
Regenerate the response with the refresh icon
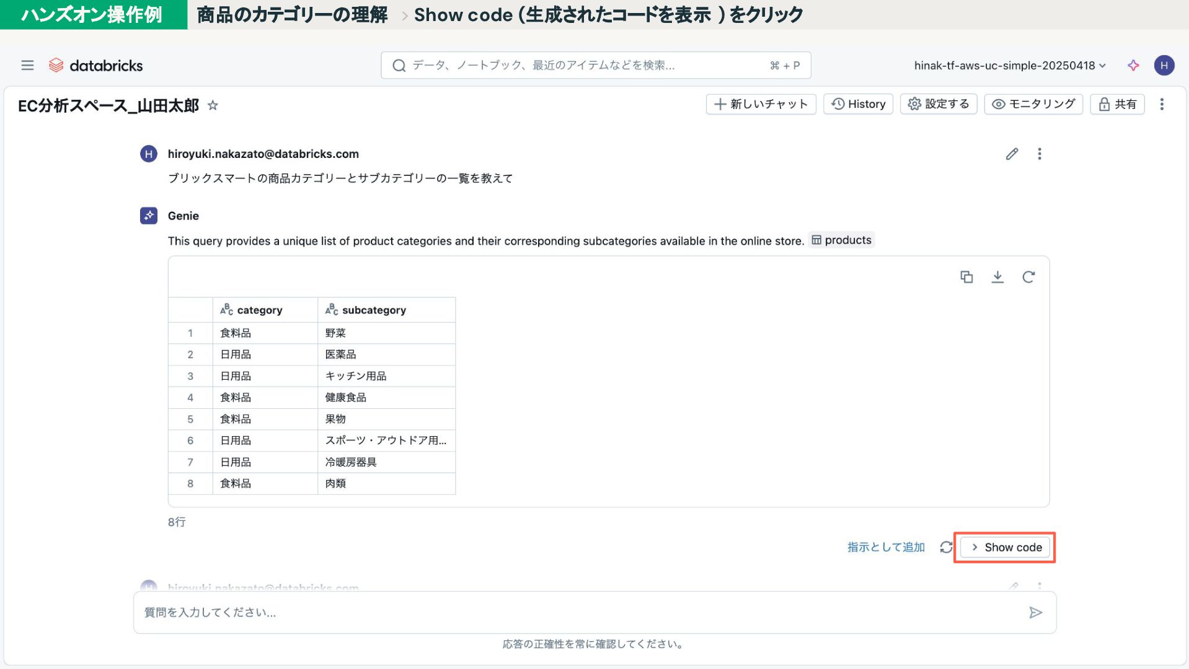point(945,547)
